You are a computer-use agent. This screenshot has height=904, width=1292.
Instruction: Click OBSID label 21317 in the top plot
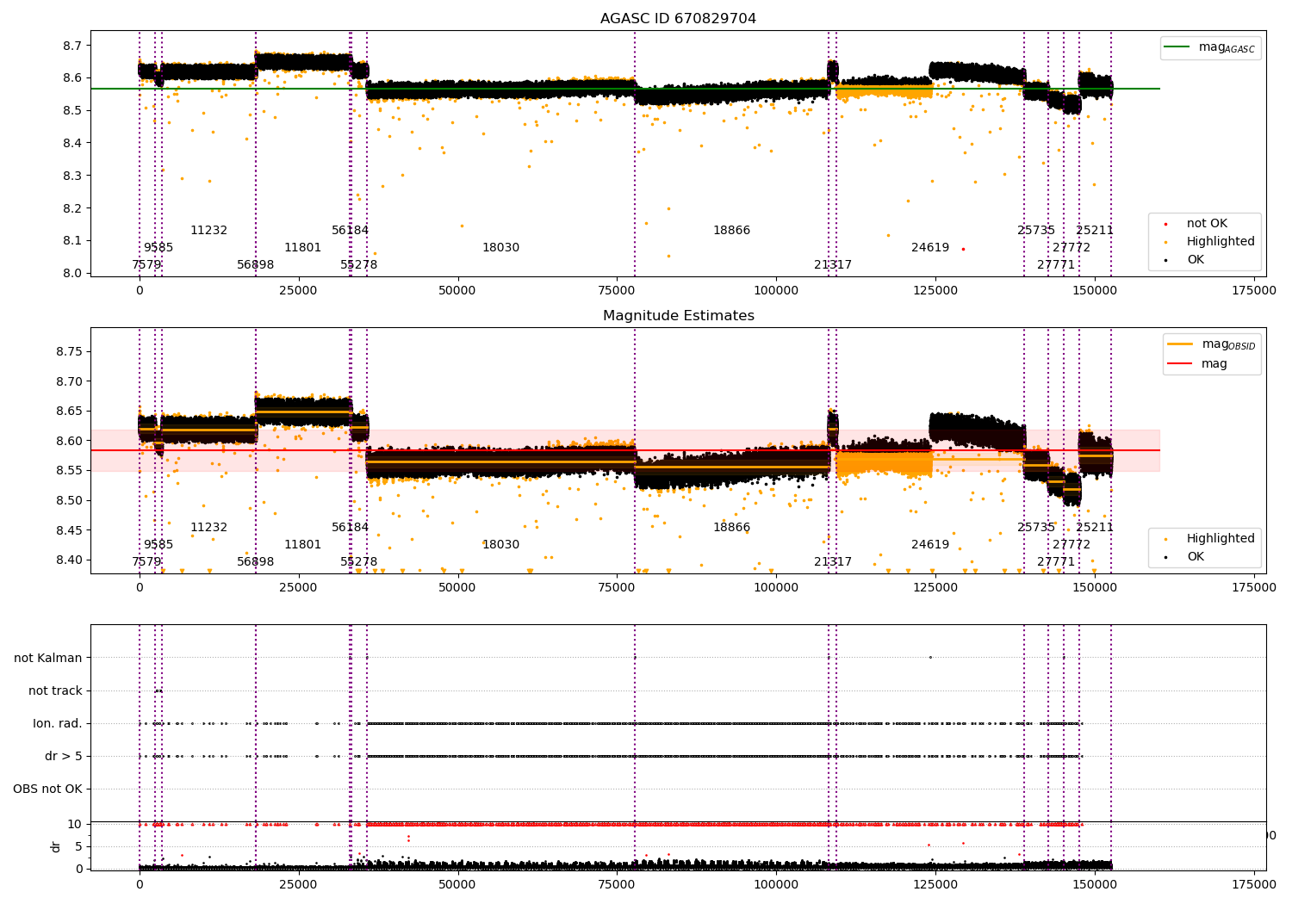(x=834, y=265)
